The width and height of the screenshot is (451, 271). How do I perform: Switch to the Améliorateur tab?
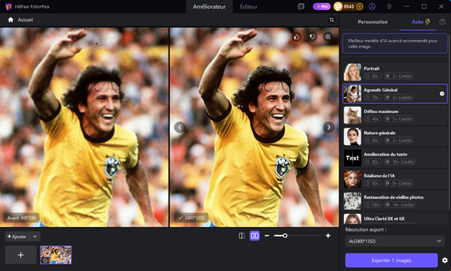[x=209, y=6]
